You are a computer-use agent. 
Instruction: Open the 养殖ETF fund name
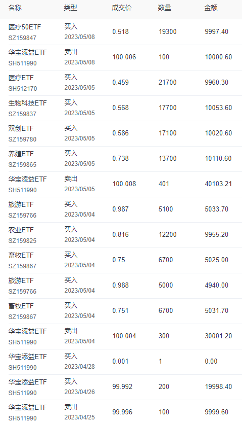coord(21,154)
